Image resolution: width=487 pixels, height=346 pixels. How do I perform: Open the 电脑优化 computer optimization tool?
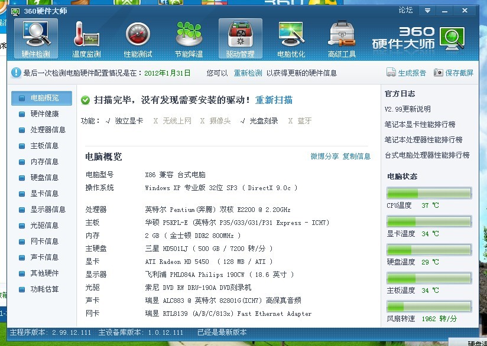point(291,38)
